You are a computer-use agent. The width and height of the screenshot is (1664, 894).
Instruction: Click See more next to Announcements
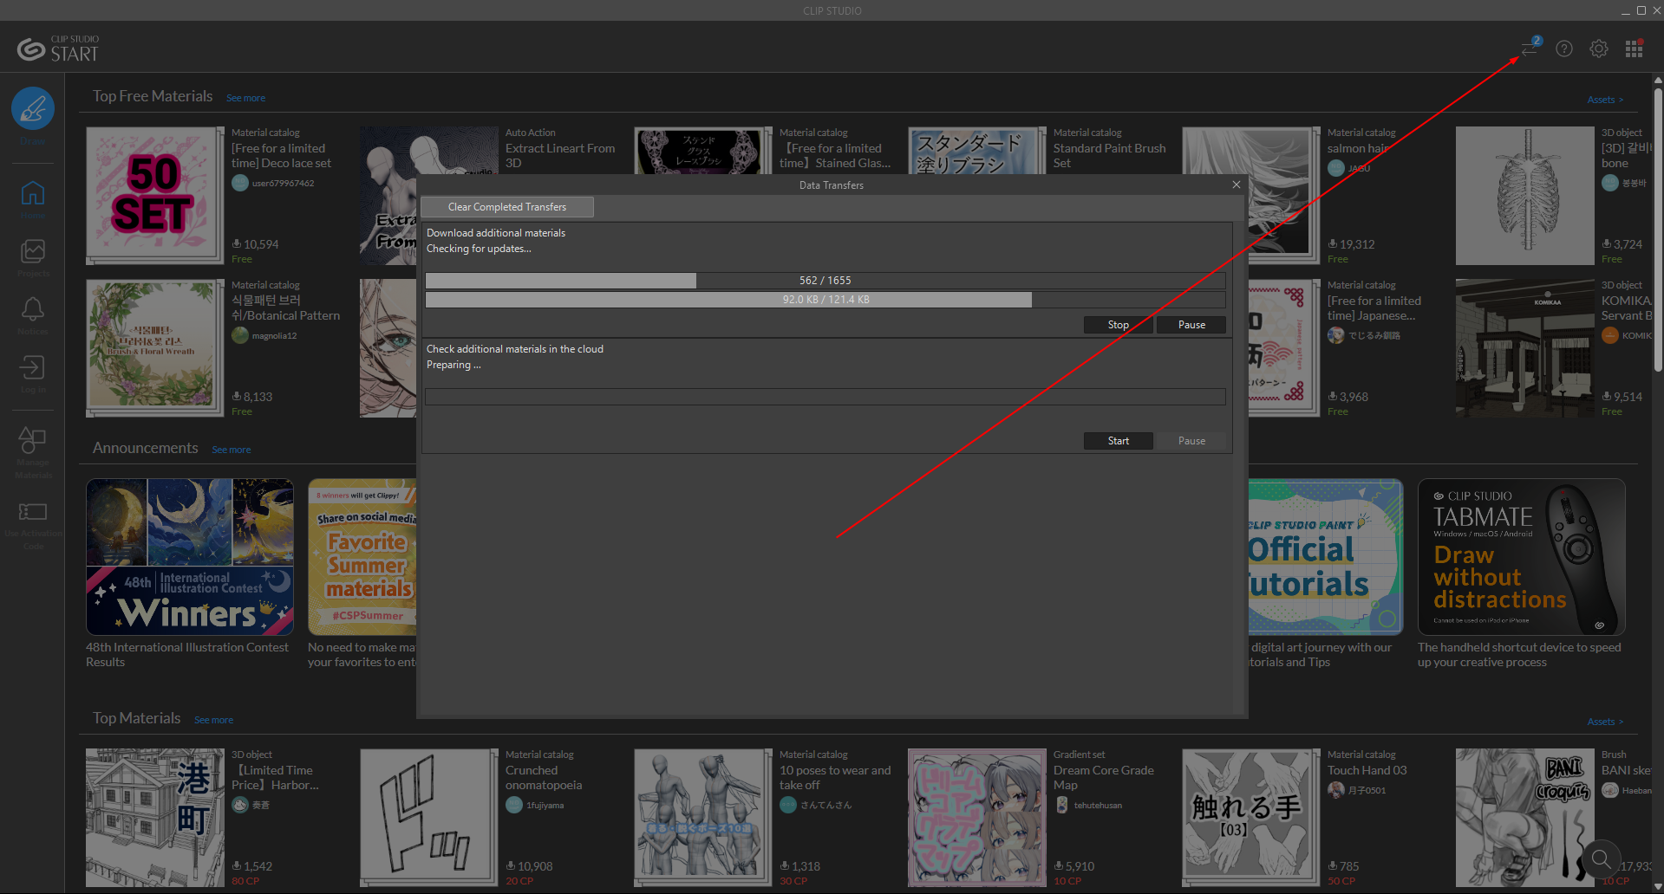tap(232, 450)
